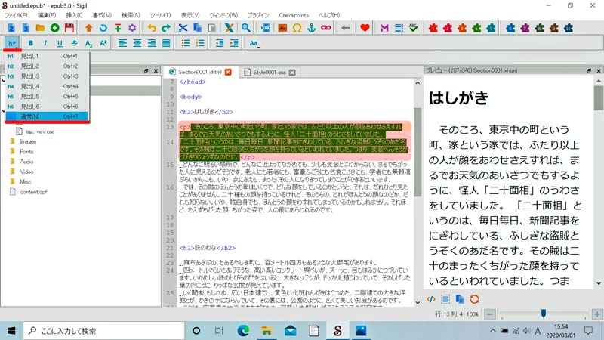Toggle Italic formatting button

point(45,43)
